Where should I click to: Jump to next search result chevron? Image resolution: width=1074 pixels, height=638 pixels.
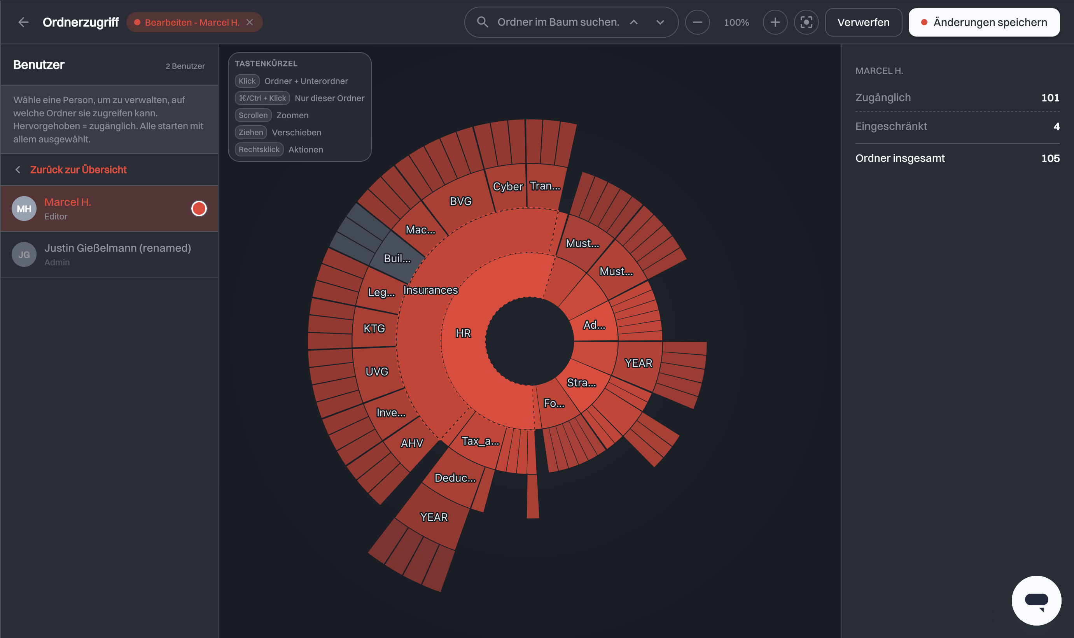coord(660,22)
